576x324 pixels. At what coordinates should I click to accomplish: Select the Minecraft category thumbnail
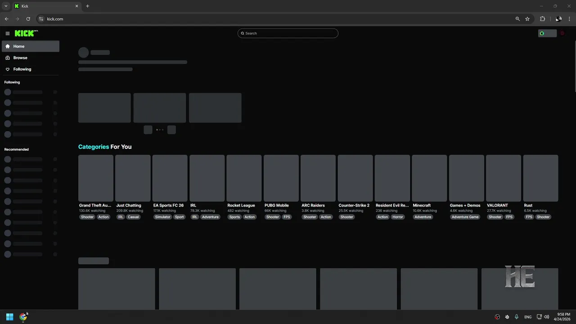pyautogui.click(x=429, y=178)
